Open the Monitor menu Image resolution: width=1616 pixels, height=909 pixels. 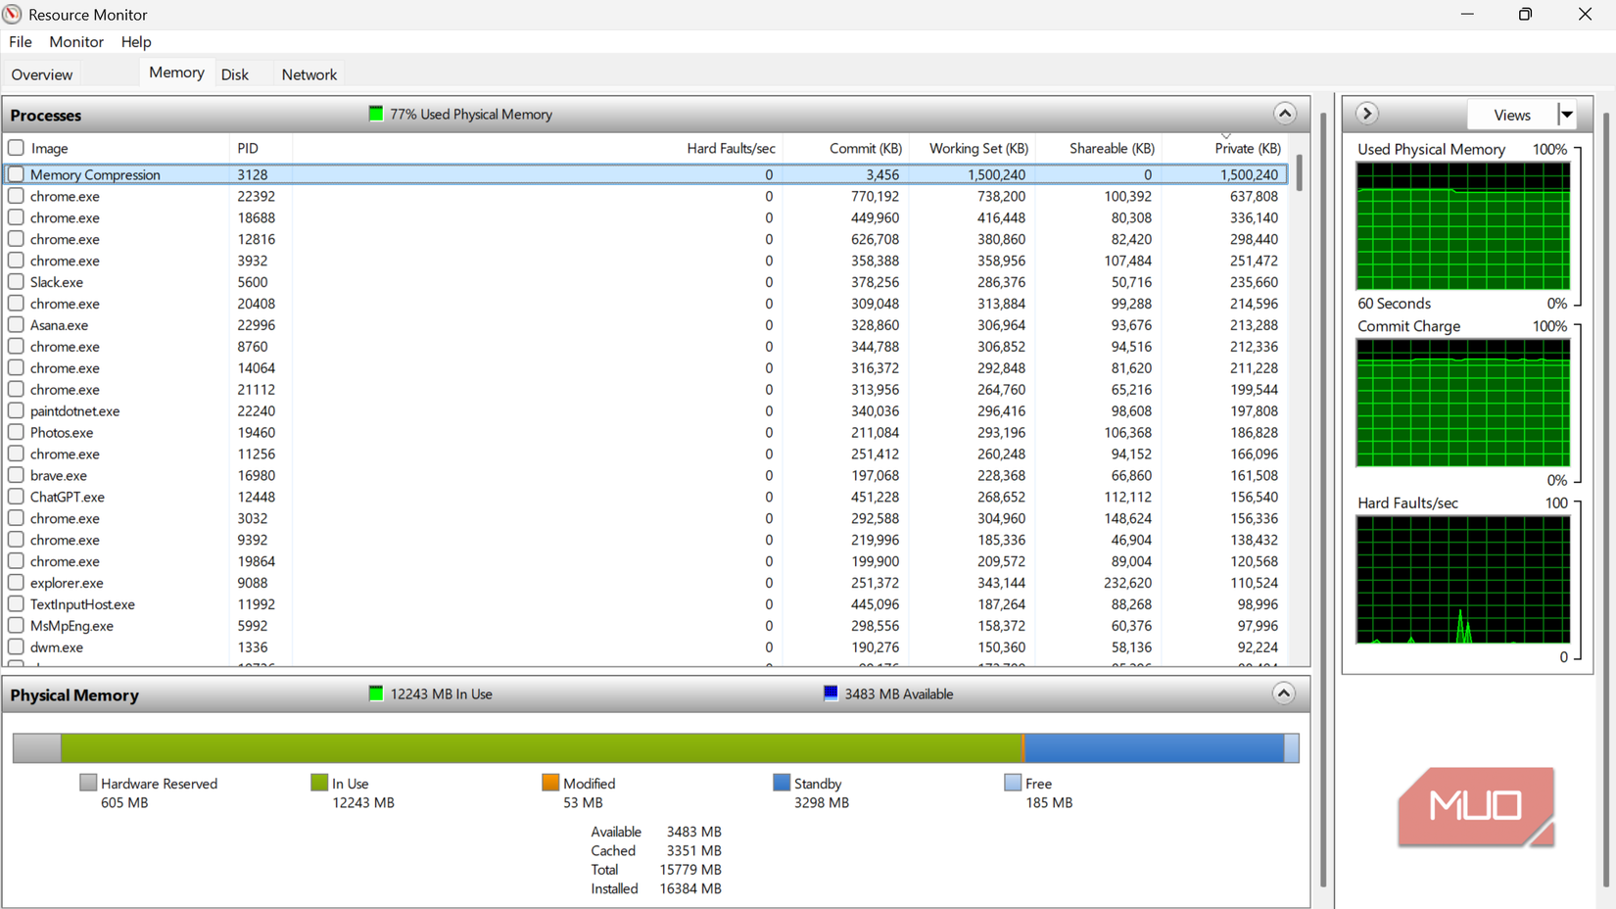pos(75,41)
